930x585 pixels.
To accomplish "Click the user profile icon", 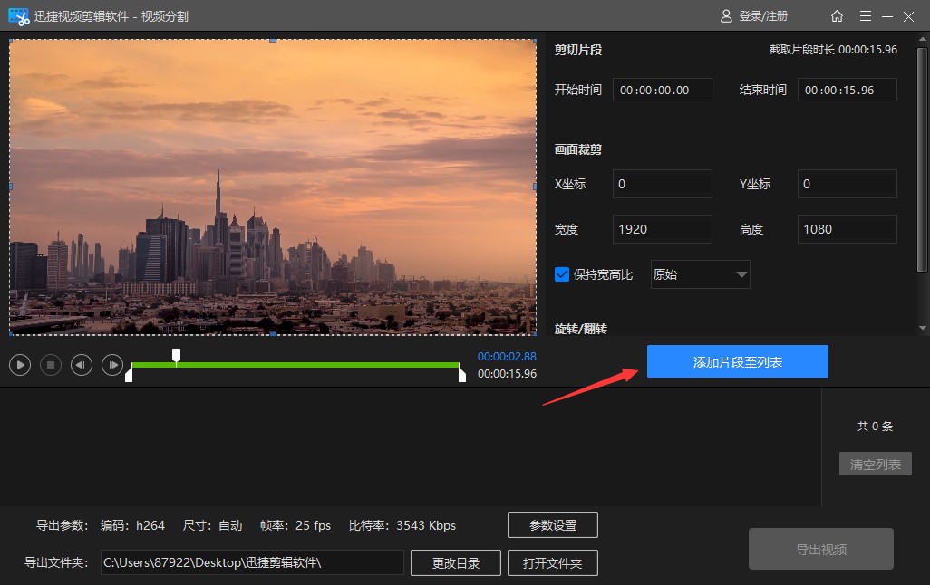I will click(x=726, y=16).
